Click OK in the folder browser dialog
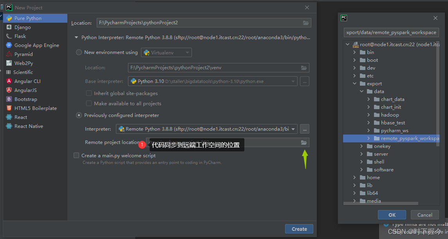This screenshot has height=239, width=448. (x=392, y=215)
